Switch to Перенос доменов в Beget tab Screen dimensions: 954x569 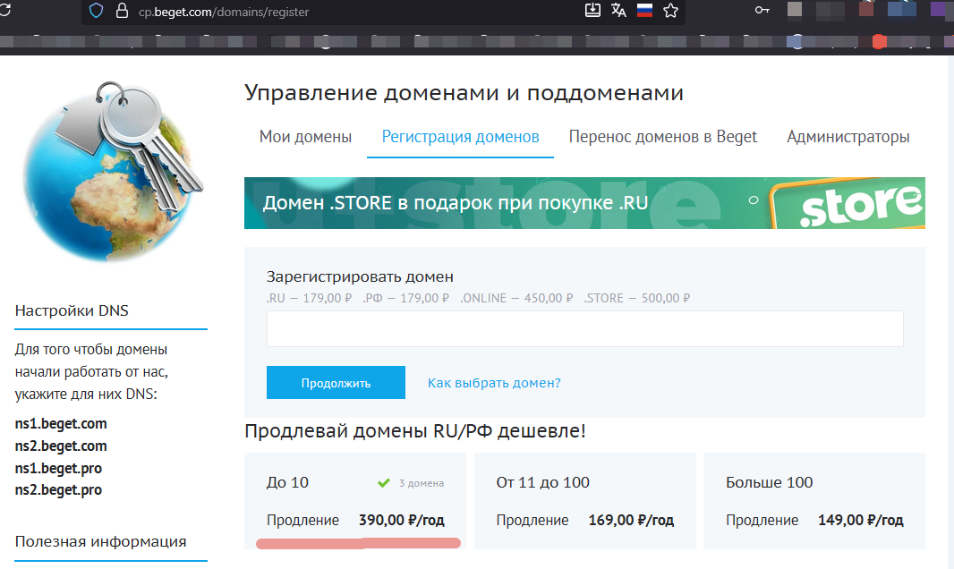point(662,137)
